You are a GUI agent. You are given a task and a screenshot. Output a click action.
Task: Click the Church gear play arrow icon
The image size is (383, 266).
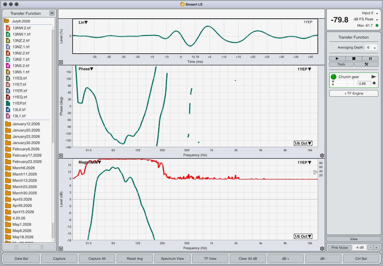pyautogui.click(x=374, y=77)
